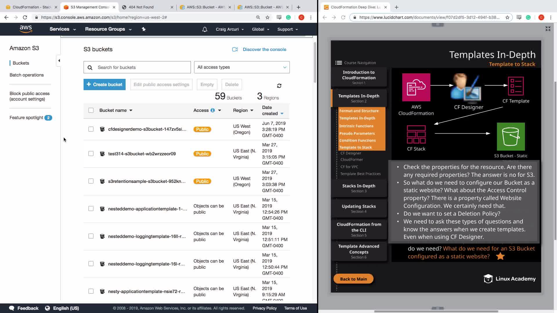The image size is (557, 313).
Task: Select the test314-s3bucket checkbox
Action: pyautogui.click(x=91, y=154)
